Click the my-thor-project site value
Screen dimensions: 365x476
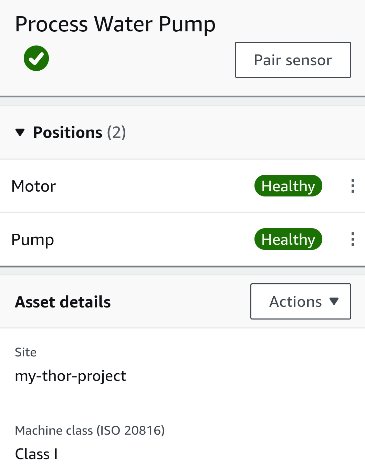tap(70, 376)
